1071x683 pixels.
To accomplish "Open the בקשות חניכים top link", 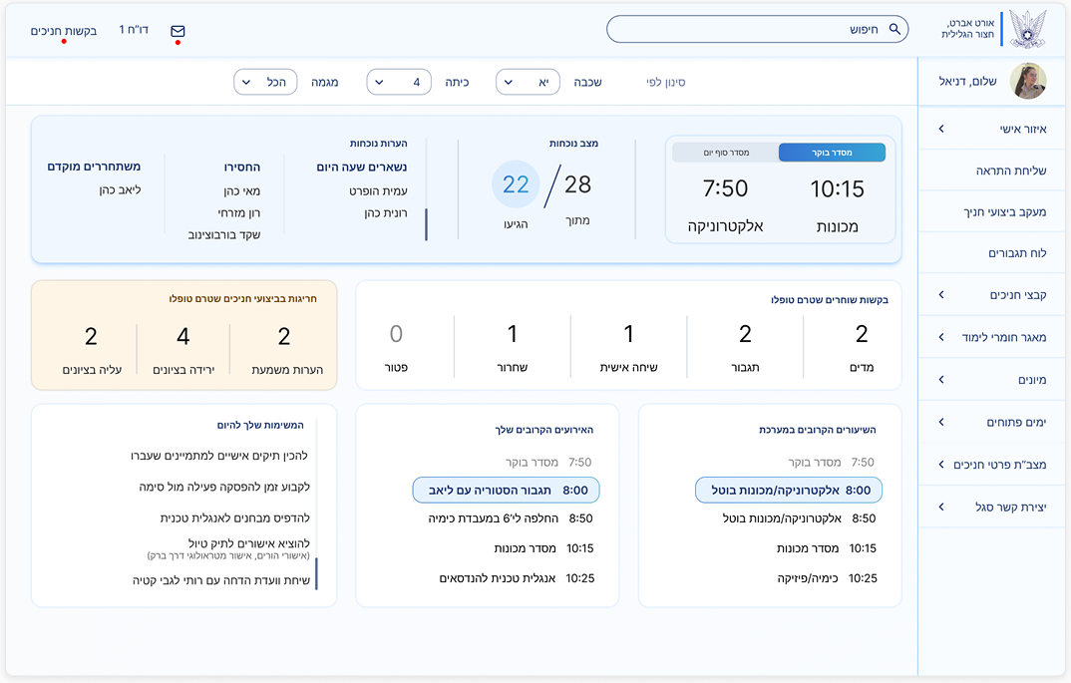I will click(x=64, y=31).
